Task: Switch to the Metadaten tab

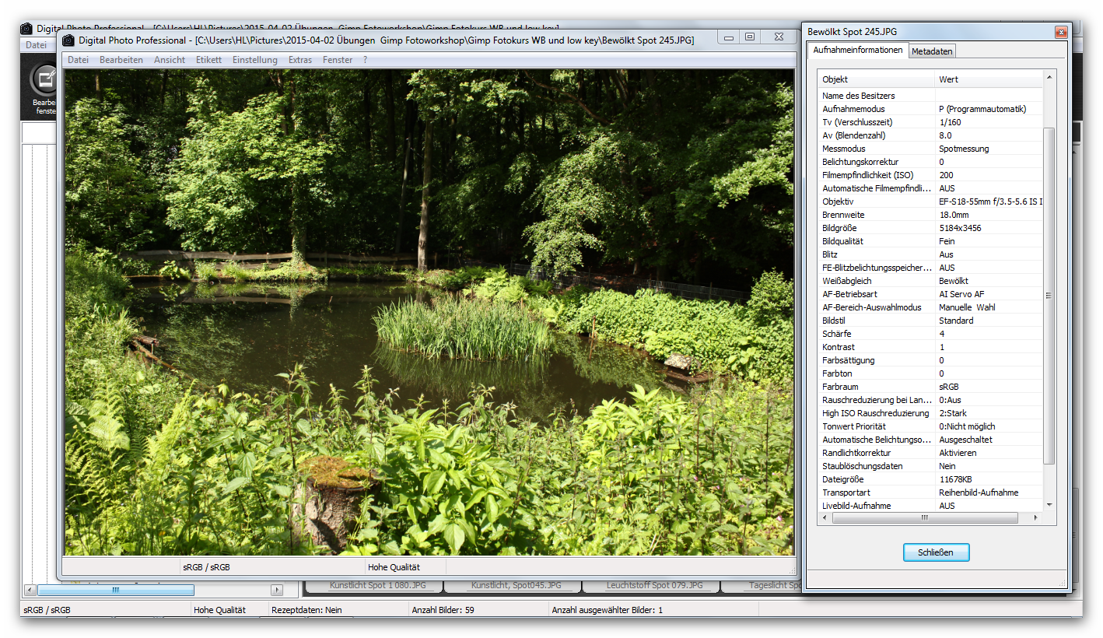Action: (x=932, y=51)
